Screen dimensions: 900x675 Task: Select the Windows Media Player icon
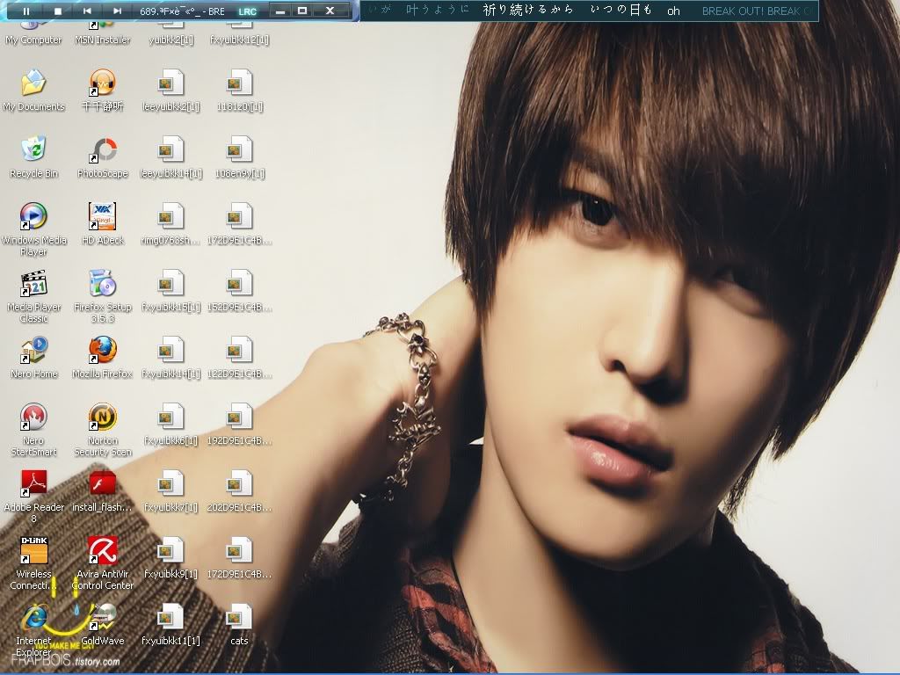point(33,217)
